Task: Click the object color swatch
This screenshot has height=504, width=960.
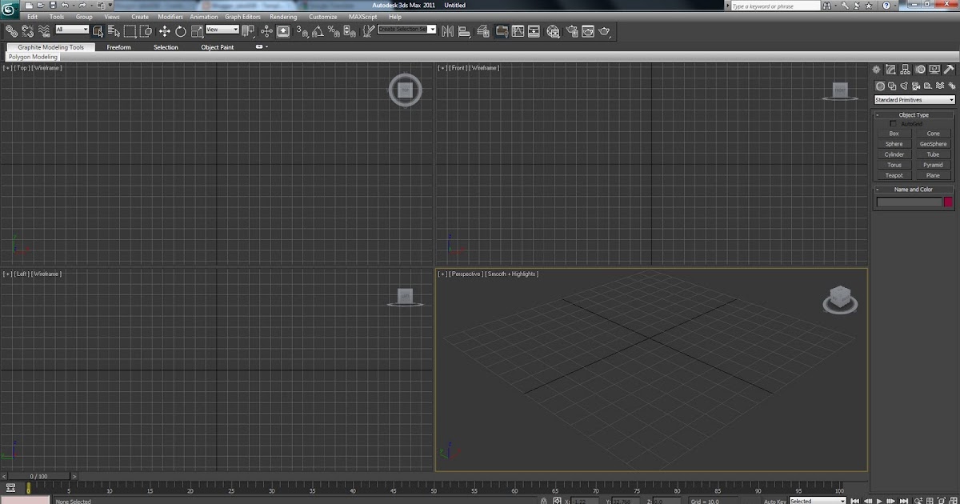Action: [x=949, y=202]
